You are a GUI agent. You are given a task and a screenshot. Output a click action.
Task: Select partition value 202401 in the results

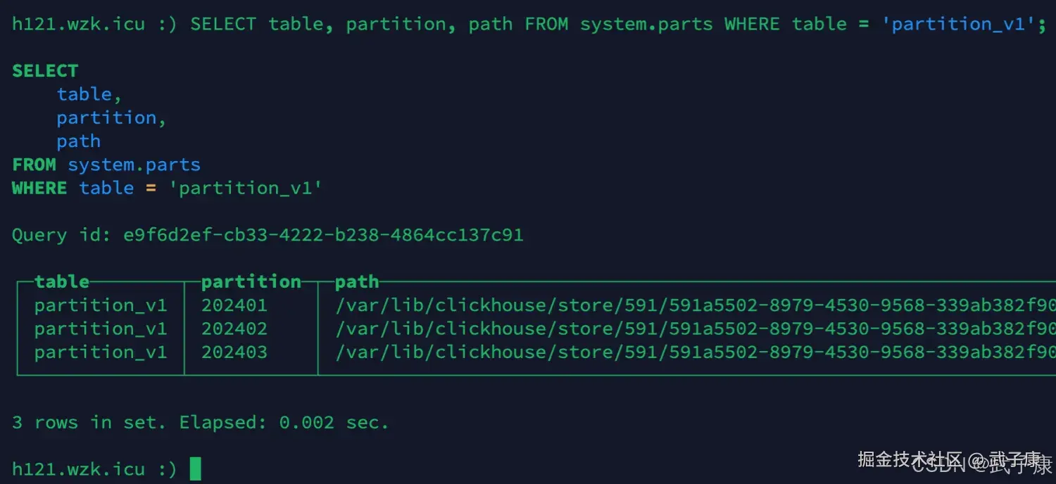234,305
